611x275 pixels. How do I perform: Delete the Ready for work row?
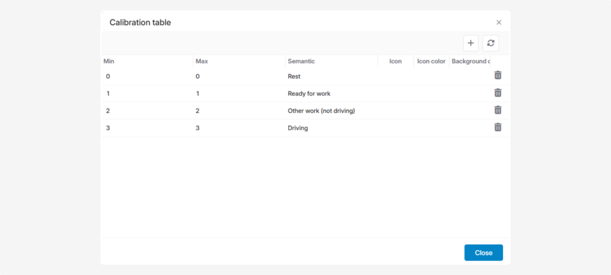click(x=498, y=93)
